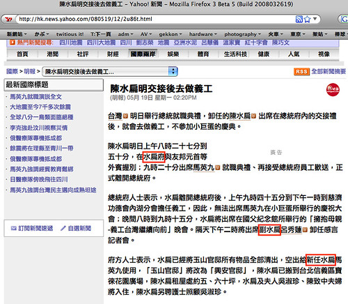Open the 火車 bookmarks folder
This screenshot has height=304, width=348.
click(276, 34)
